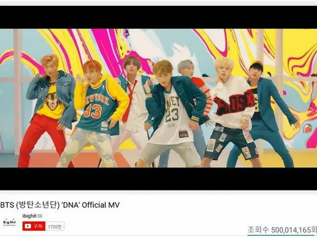Open the ibighit channel name link

click(29, 216)
